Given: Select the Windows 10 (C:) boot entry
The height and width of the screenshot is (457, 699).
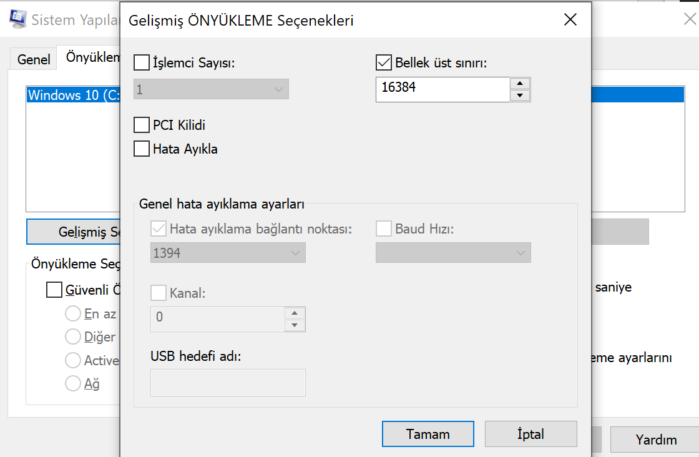Looking at the screenshot, I should (71, 95).
